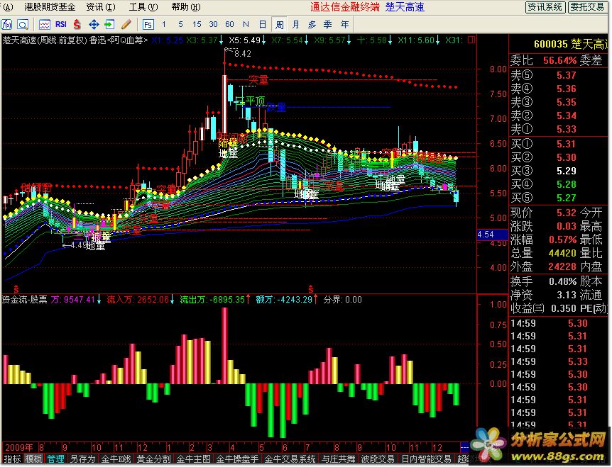Viewport: 612px width, 467px height.
Task: Click the 资金流-股票 indicator label
Action: [25, 300]
